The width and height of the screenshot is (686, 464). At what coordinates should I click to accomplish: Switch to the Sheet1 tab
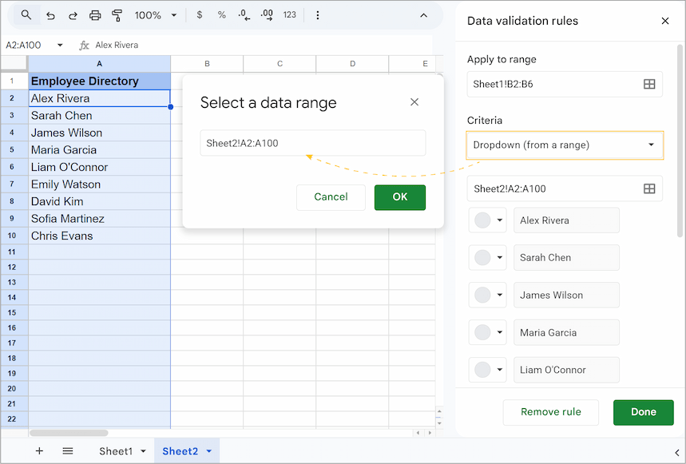118,450
